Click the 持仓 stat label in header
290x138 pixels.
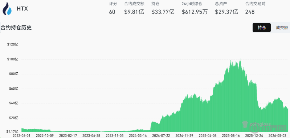click(155, 4)
